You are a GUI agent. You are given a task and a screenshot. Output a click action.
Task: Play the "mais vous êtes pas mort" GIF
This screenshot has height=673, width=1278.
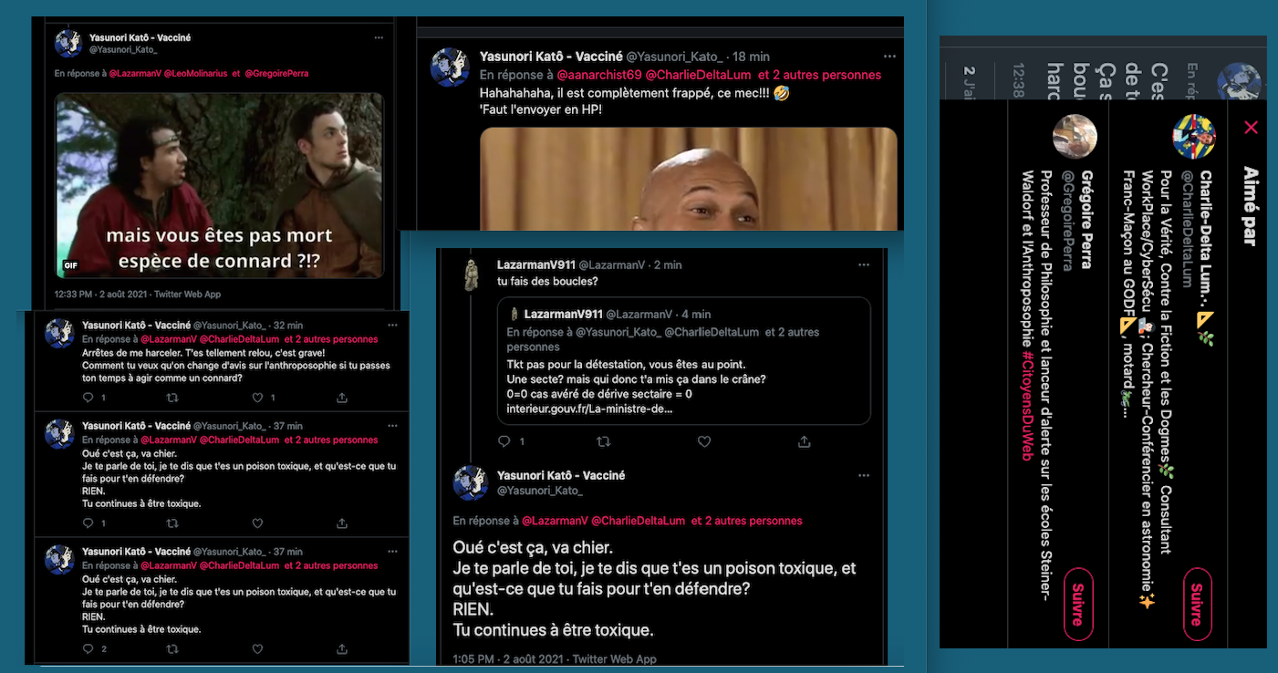(x=219, y=185)
